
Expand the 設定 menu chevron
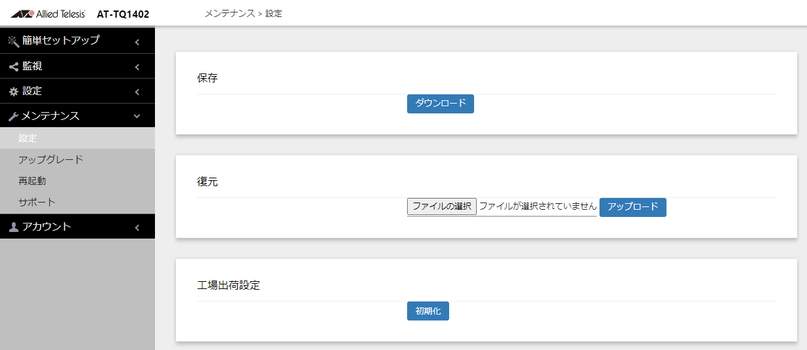click(137, 92)
